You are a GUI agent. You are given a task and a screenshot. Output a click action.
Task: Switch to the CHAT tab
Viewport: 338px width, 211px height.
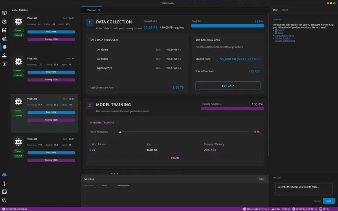coord(275,10)
